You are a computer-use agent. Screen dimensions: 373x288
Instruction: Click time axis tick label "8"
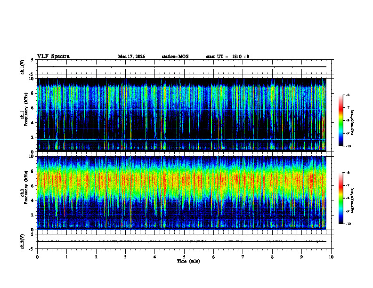[x=272, y=257]
